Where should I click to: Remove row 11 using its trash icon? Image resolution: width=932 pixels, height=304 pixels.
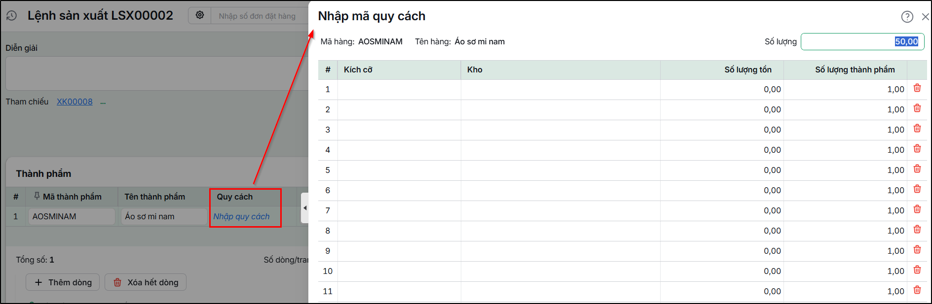click(917, 290)
